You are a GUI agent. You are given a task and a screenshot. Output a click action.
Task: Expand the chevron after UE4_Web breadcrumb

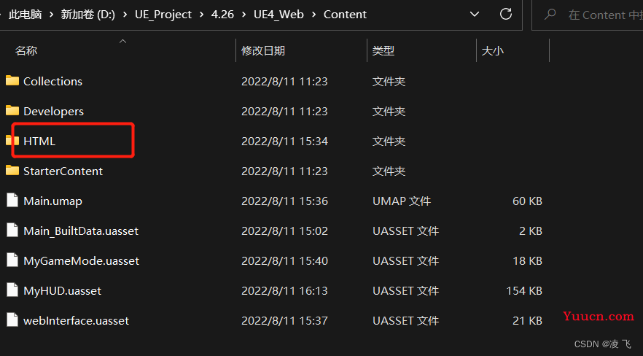[314, 15]
